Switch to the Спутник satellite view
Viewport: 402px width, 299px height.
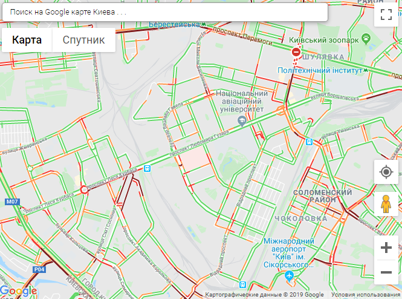84,40
